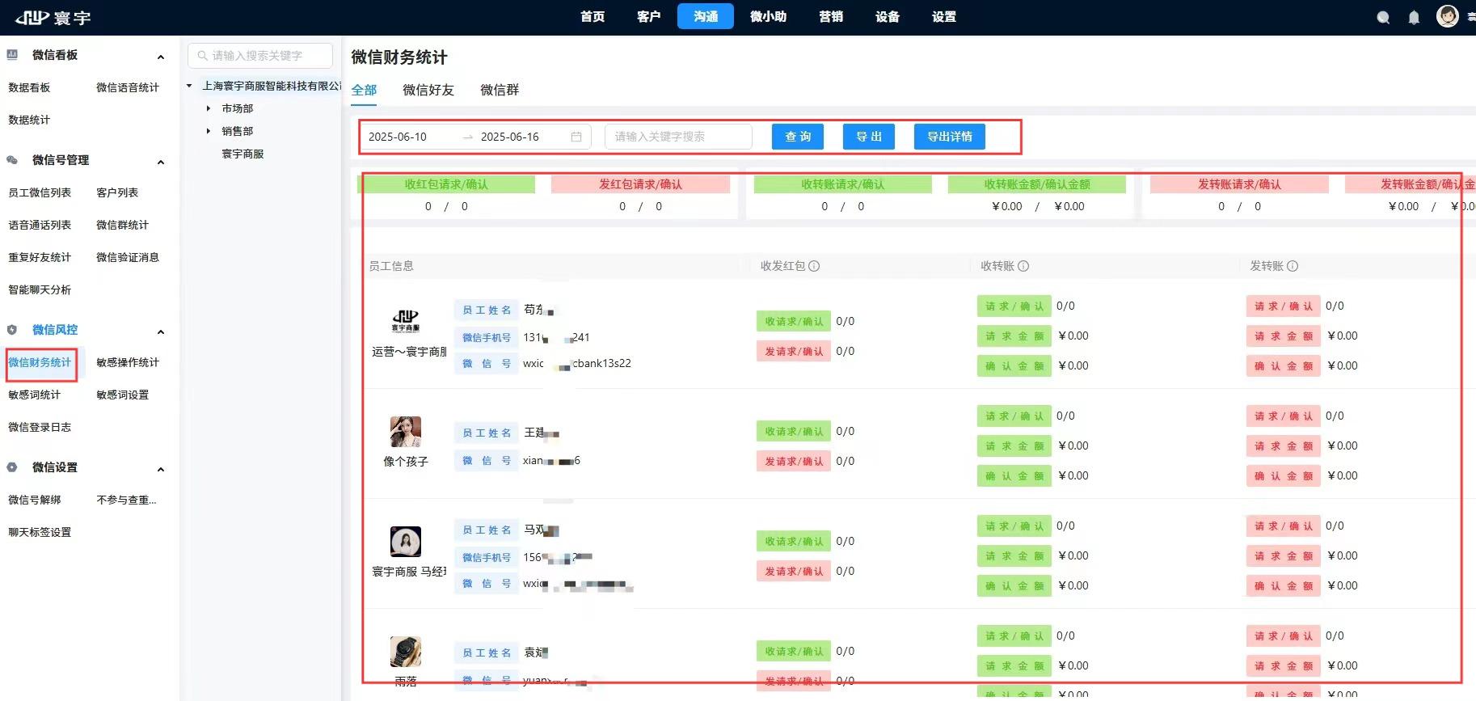This screenshot has height=701, width=1476.
Task: Open 语音通话列表 in sidebar
Action: [40, 225]
